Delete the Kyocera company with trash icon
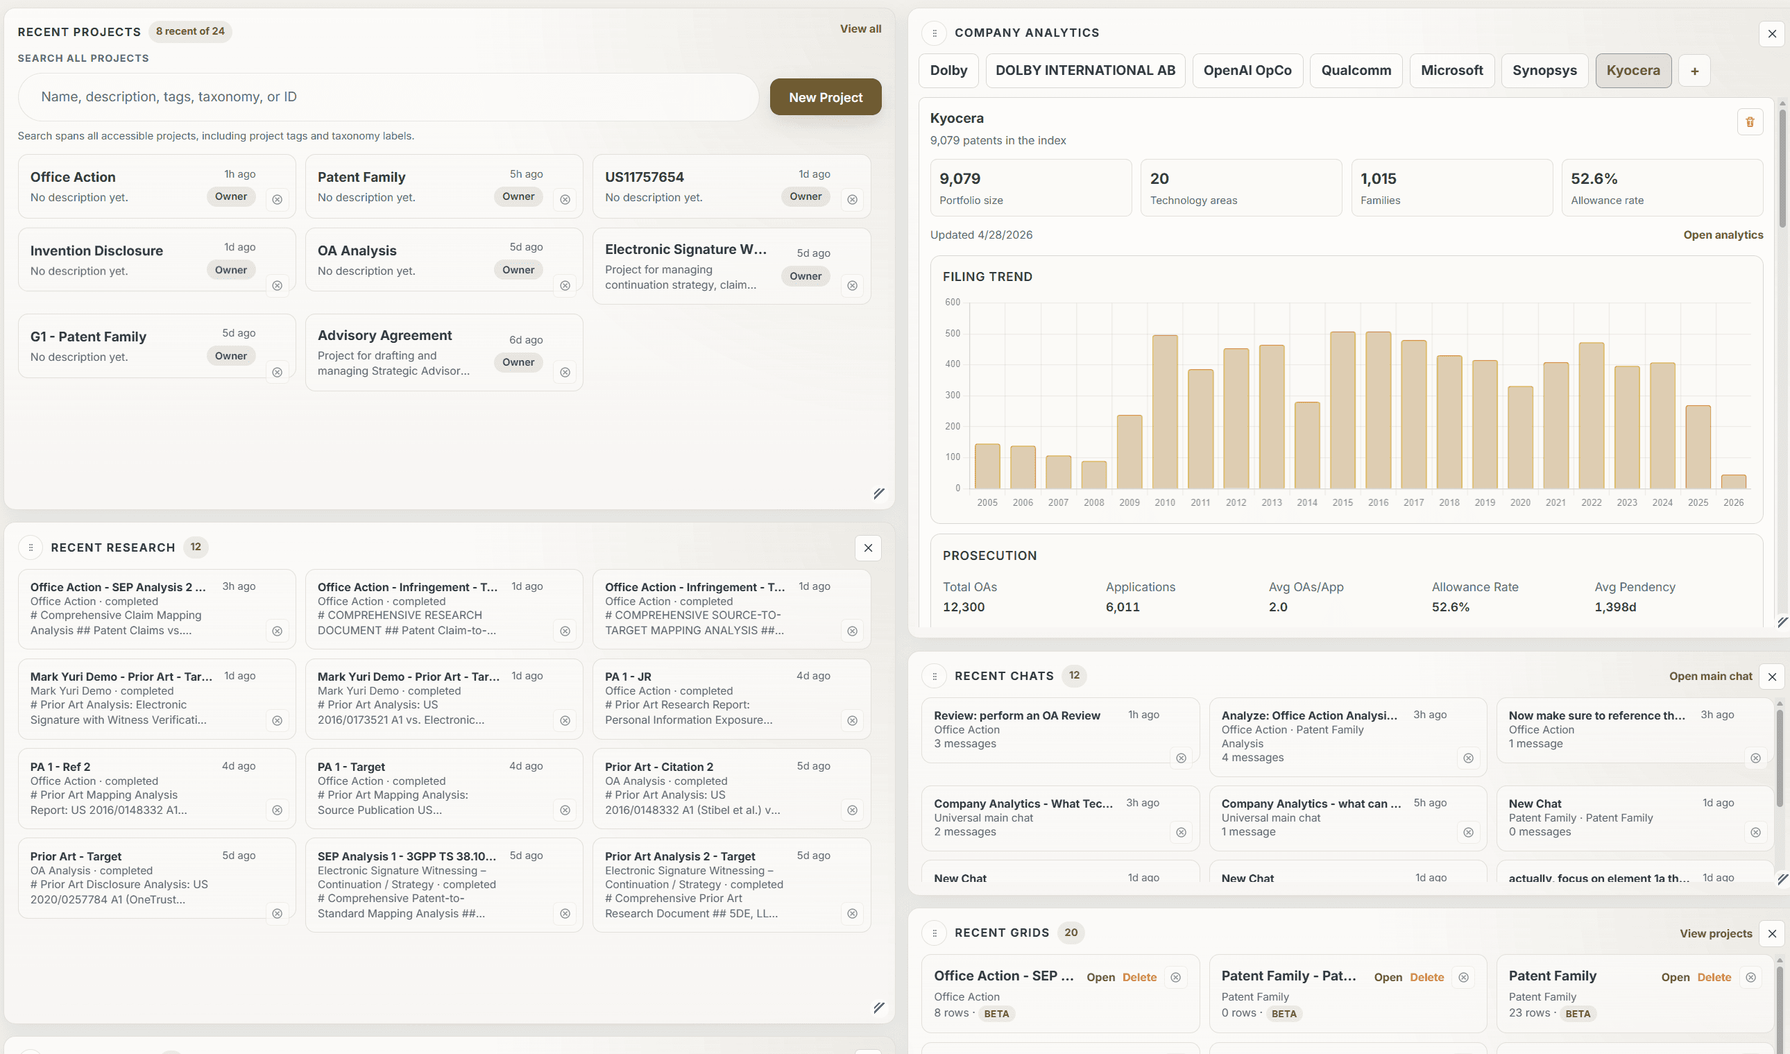This screenshot has height=1054, width=1790. (1750, 122)
